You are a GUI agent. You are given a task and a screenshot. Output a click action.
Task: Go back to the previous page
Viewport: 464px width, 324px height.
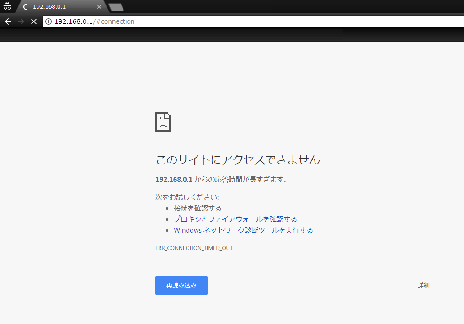pos(8,21)
